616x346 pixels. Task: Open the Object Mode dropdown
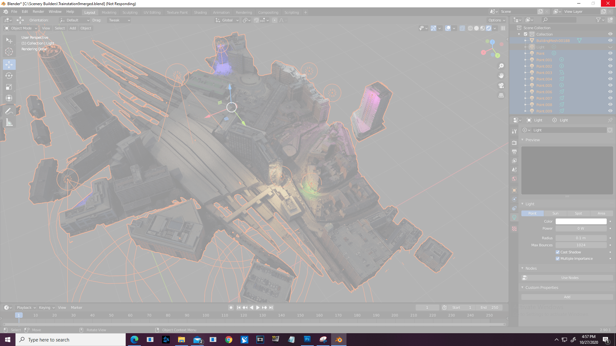[x=21, y=28]
